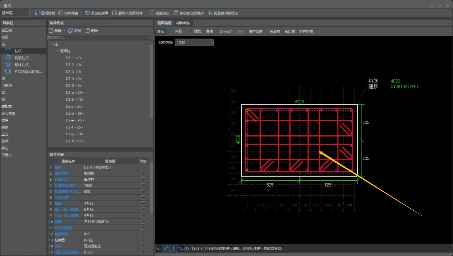Toggle the perpendicular snap icon

(173, 248)
